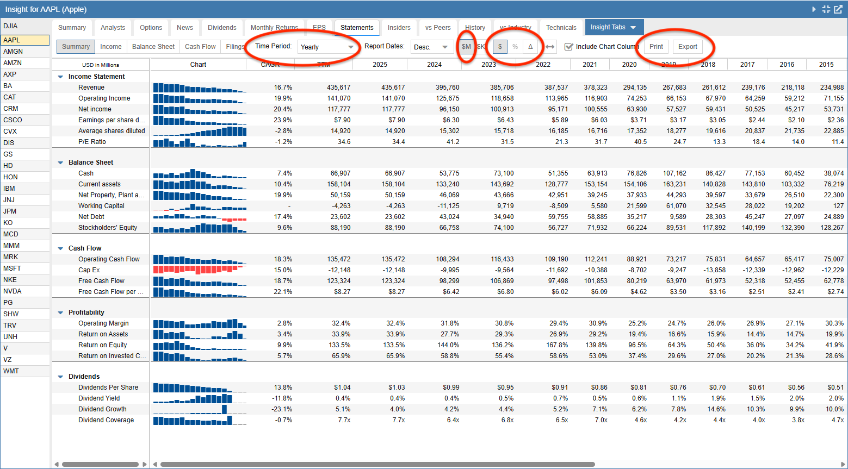Click the play arrow icon in title bar
The width and height of the screenshot is (848, 469).
click(814, 9)
